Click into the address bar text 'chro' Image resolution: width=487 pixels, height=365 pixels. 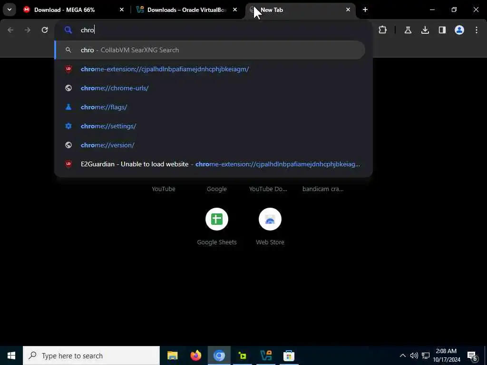pos(88,30)
